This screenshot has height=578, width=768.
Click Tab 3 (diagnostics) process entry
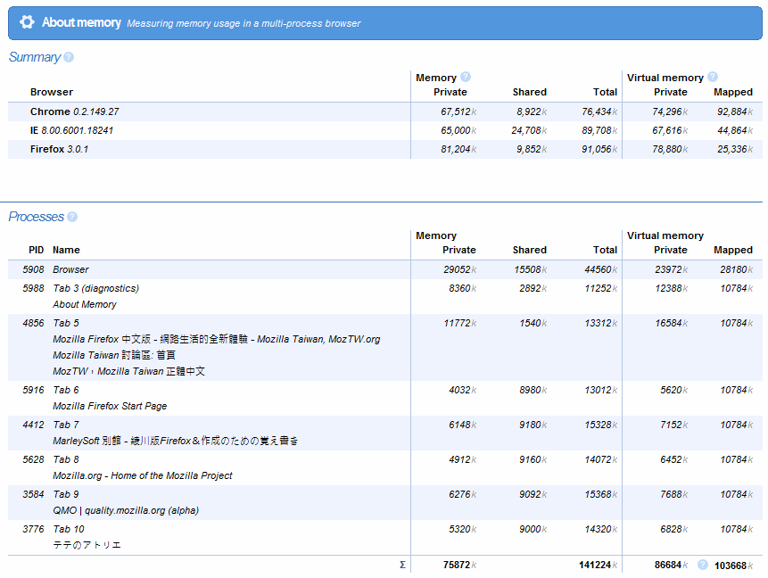coord(95,288)
